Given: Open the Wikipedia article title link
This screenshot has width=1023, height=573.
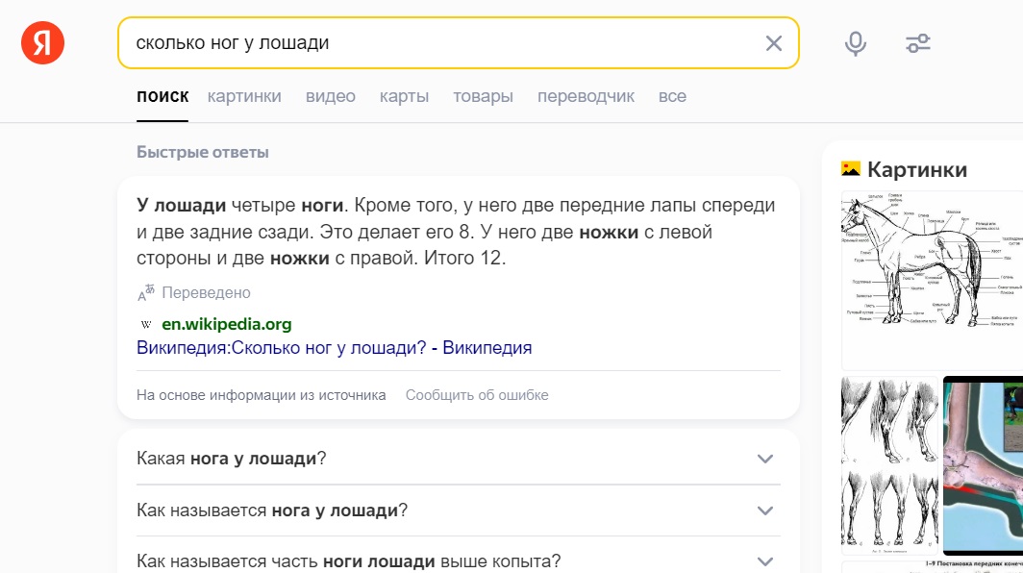Looking at the screenshot, I should pos(335,348).
